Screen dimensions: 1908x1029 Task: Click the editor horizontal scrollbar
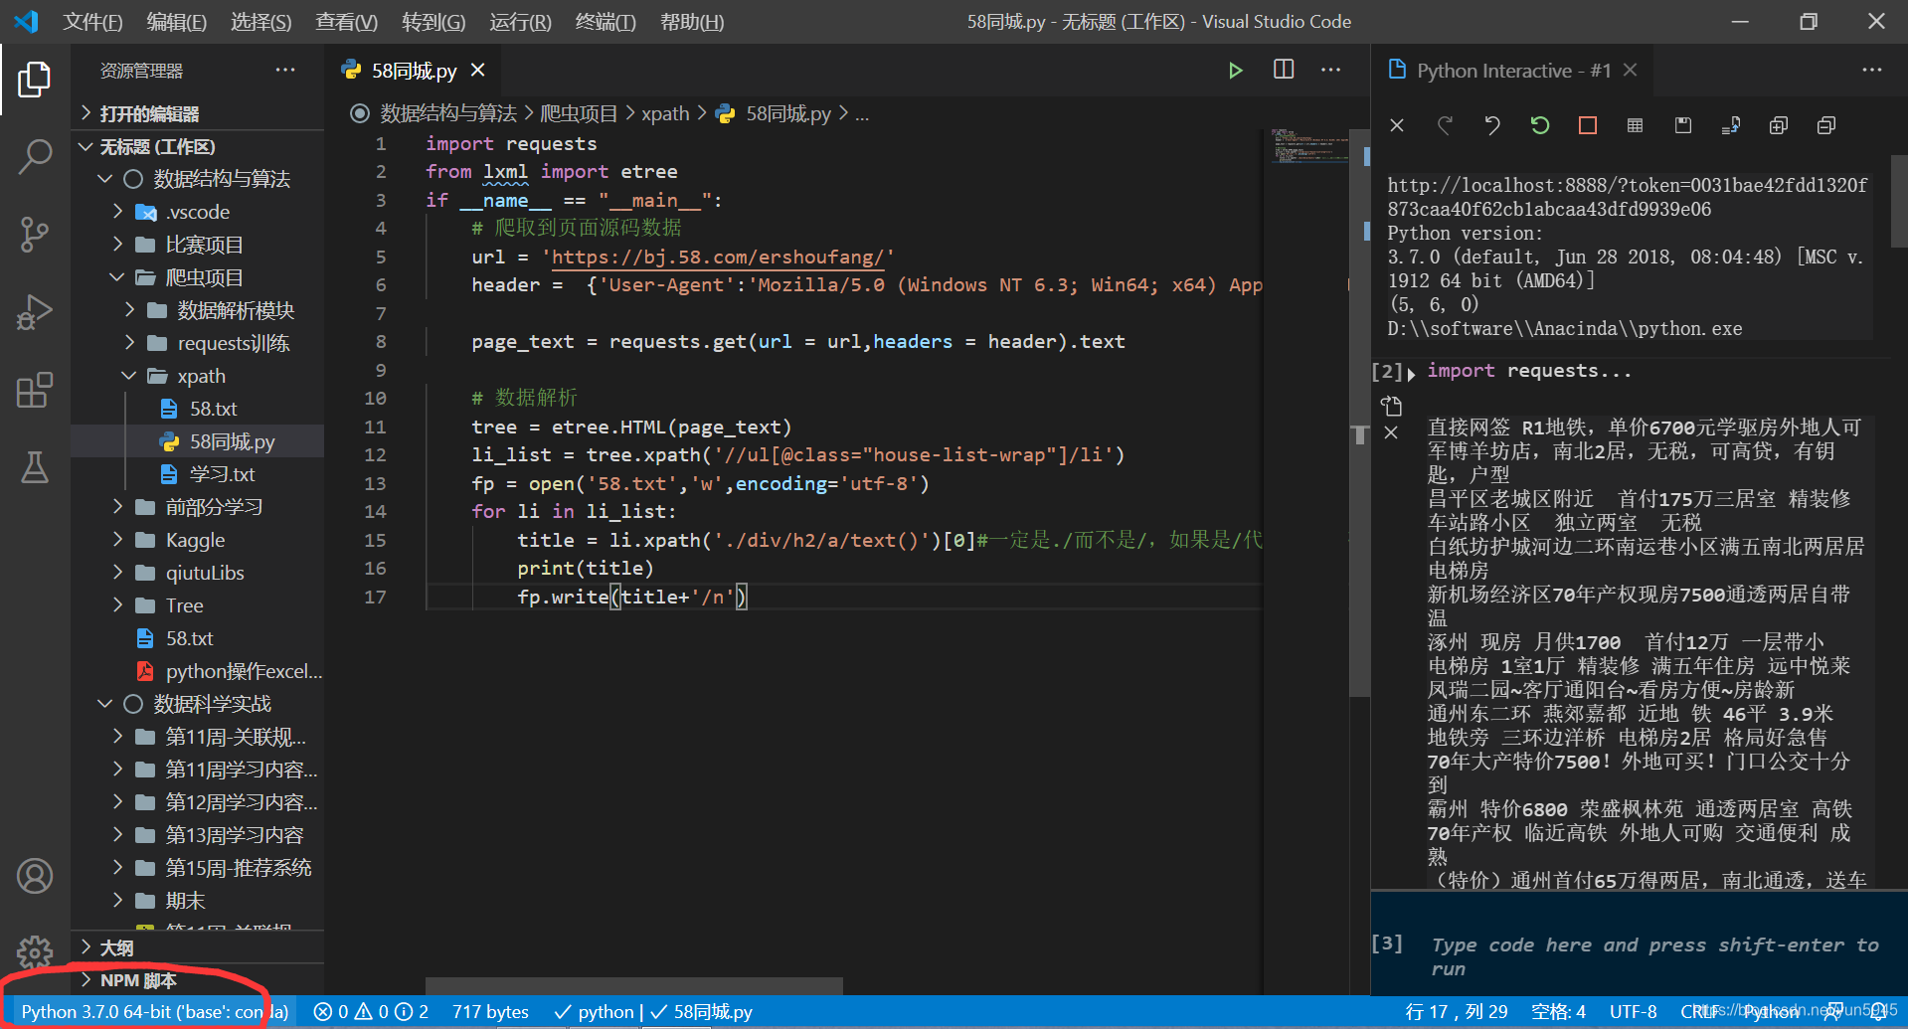(x=634, y=985)
